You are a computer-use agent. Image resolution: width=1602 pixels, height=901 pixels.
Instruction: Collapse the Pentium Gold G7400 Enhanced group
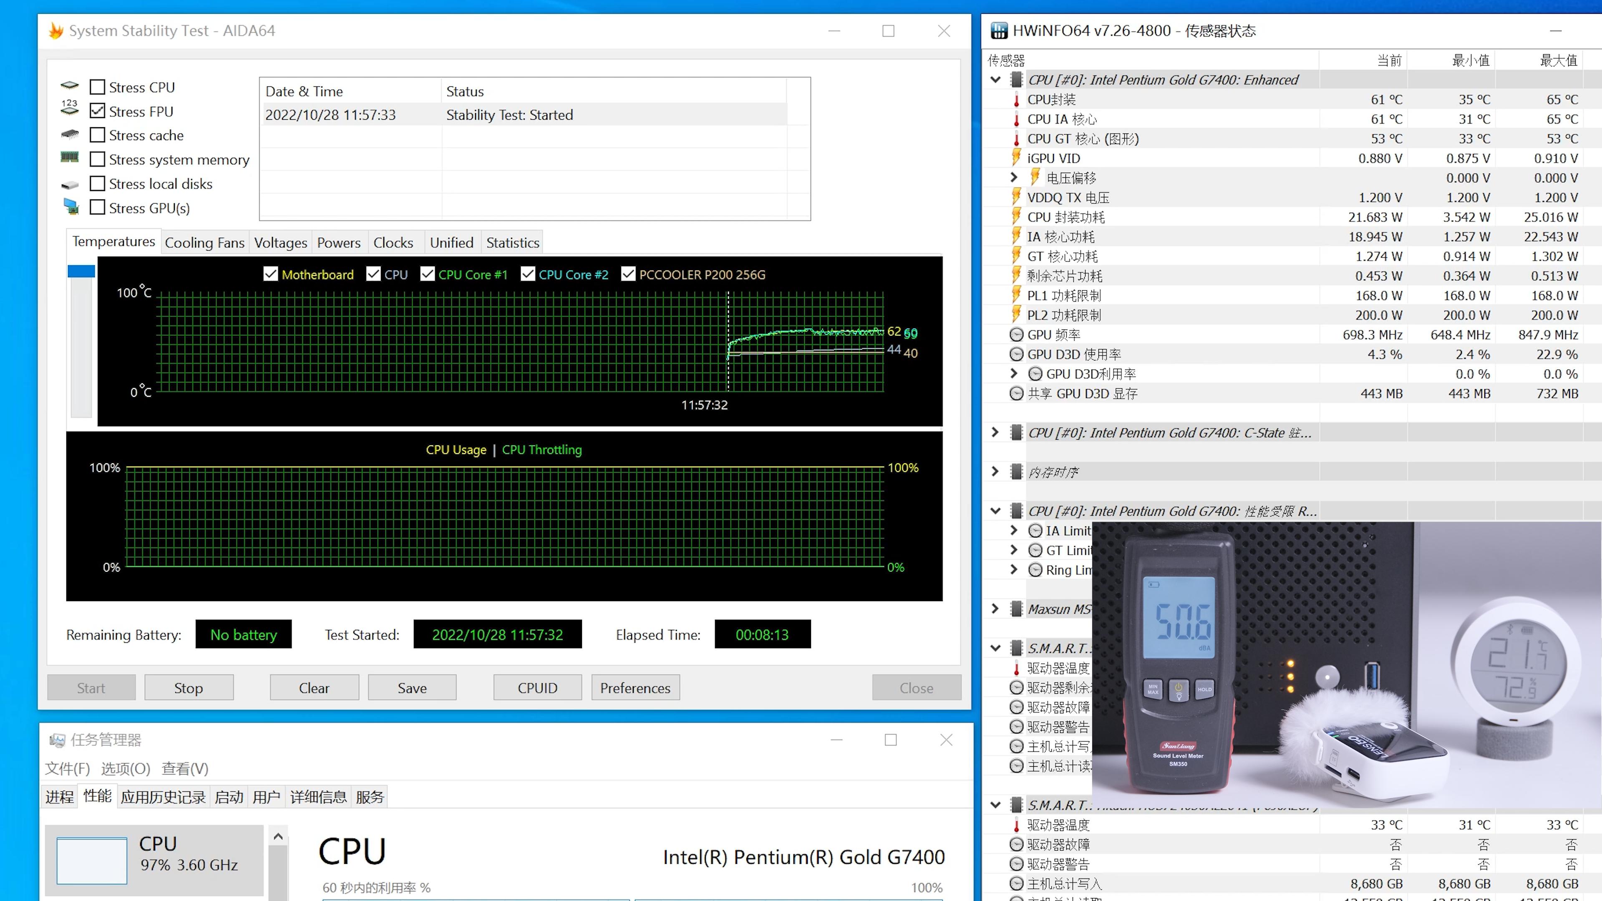(996, 80)
